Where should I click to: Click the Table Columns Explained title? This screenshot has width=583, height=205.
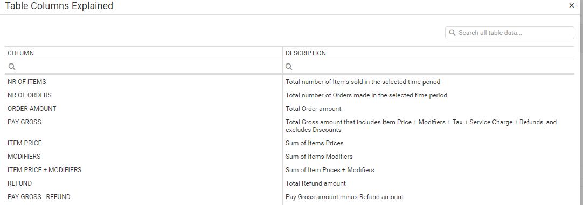point(59,5)
